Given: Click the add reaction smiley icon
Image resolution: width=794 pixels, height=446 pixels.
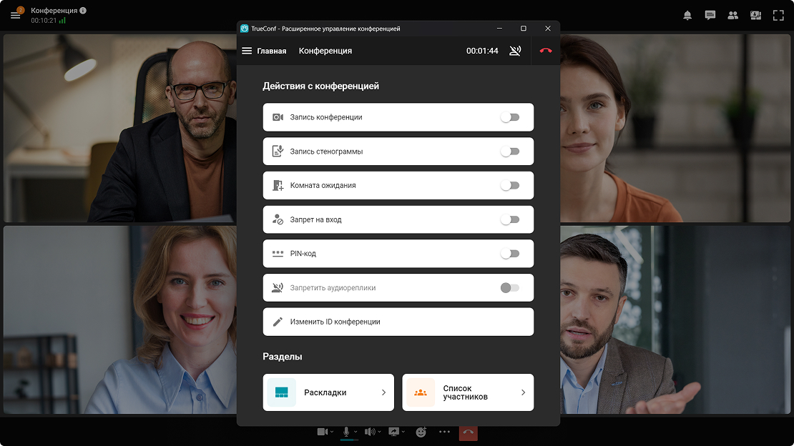Looking at the screenshot, I should (421, 432).
